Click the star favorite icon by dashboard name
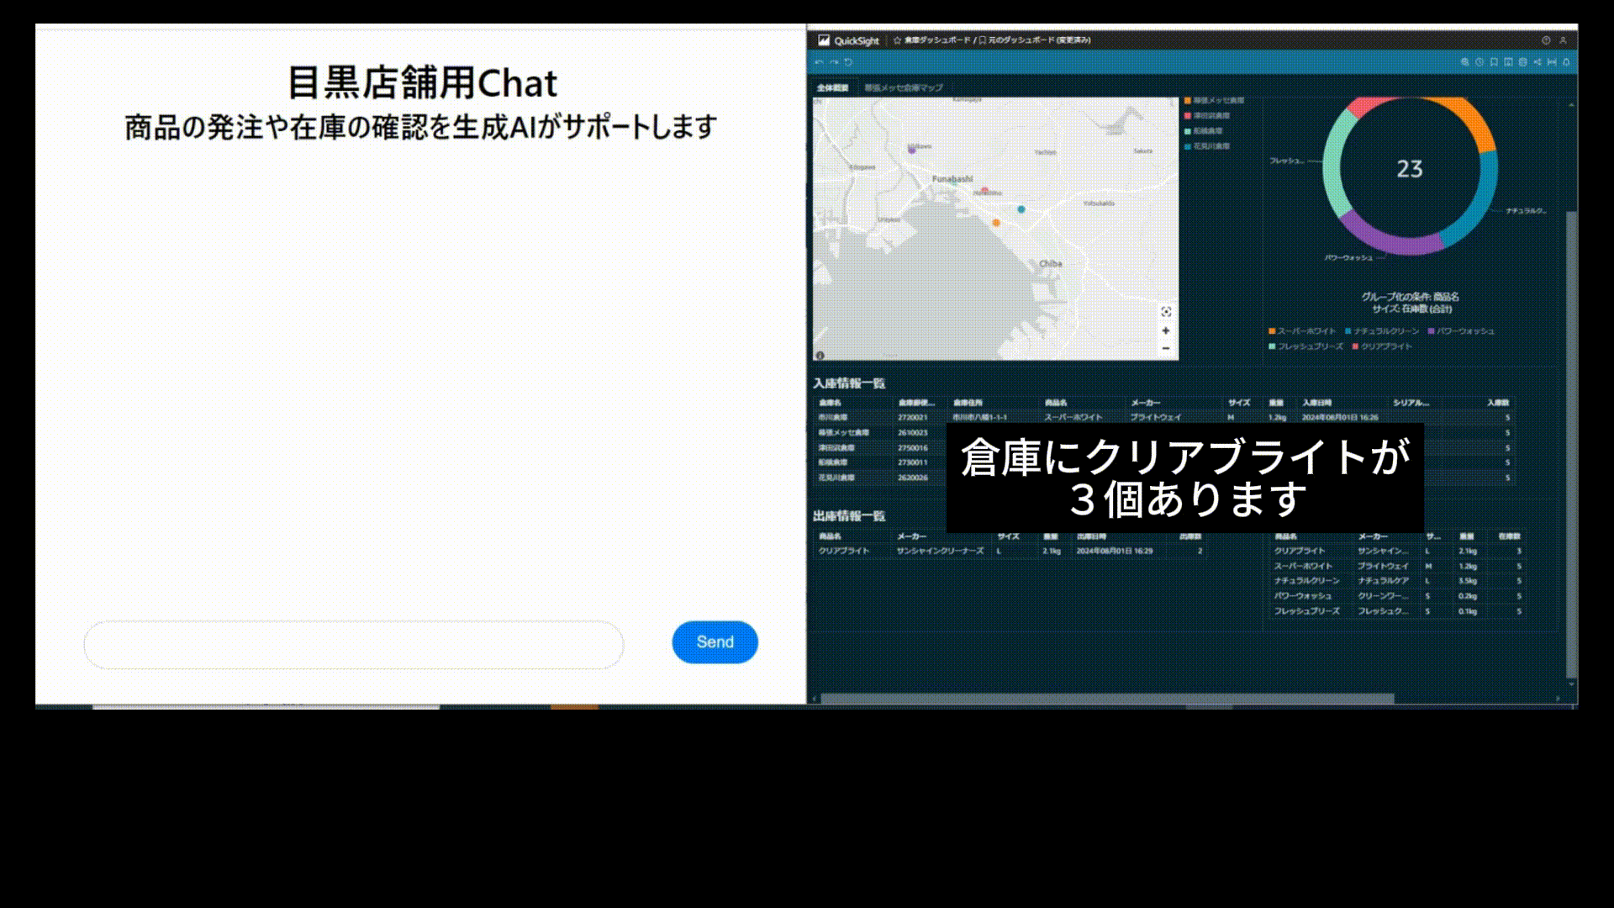1614x908 pixels. tap(898, 40)
